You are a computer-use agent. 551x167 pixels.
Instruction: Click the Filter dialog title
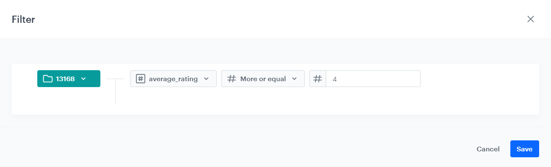tap(23, 19)
